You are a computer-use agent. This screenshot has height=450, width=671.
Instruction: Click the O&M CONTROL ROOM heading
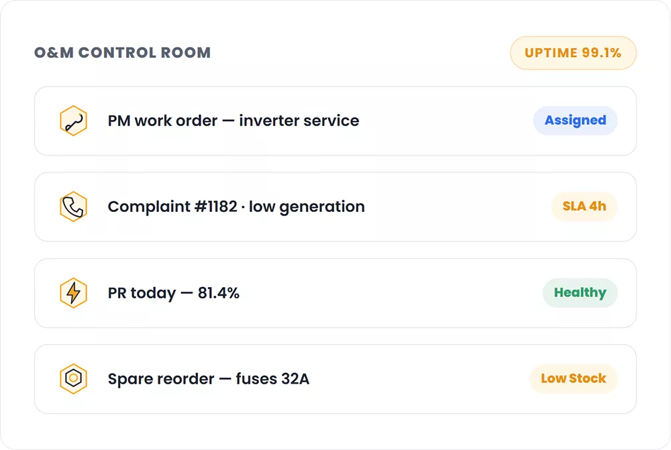pos(122,52)
